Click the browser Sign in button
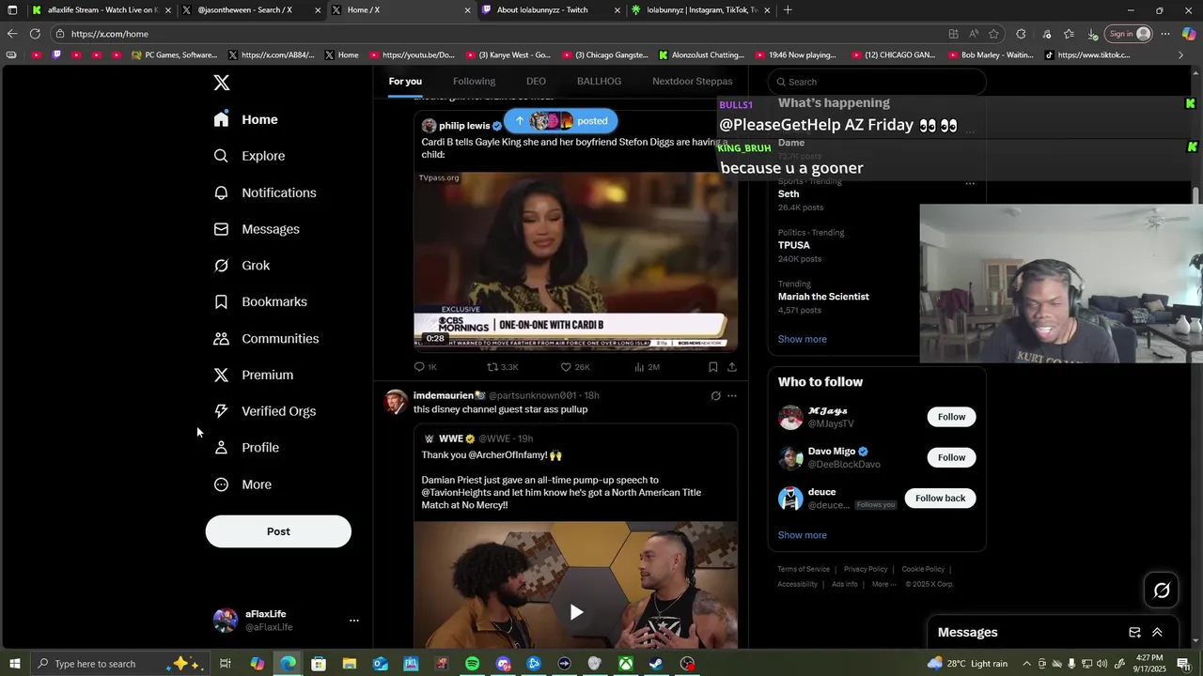The width and height of the screenshot is (1203, 676). (1129, 34)
